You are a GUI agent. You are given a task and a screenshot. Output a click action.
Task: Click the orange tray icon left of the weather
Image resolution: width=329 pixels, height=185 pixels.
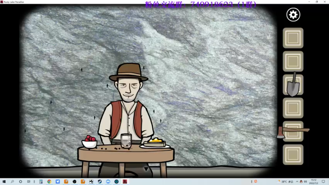tap(255, 181)
